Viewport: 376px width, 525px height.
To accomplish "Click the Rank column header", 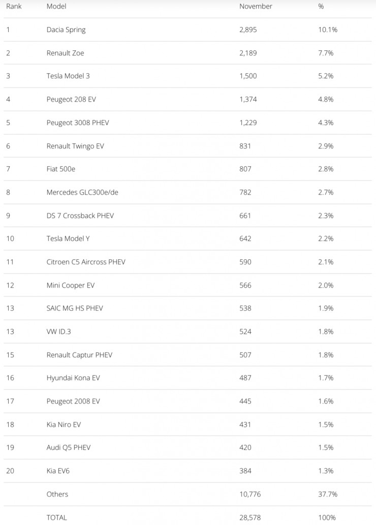I will (14, 7).
